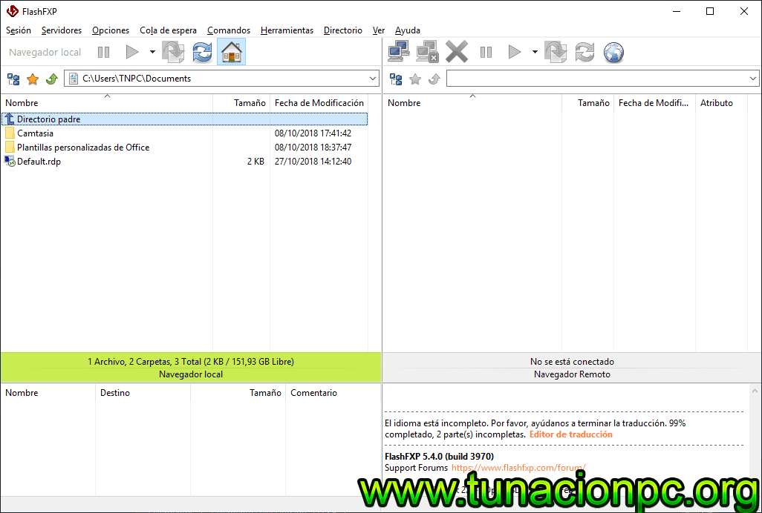
Task: Open the Cola de espera menu
Action: point(168,30)
